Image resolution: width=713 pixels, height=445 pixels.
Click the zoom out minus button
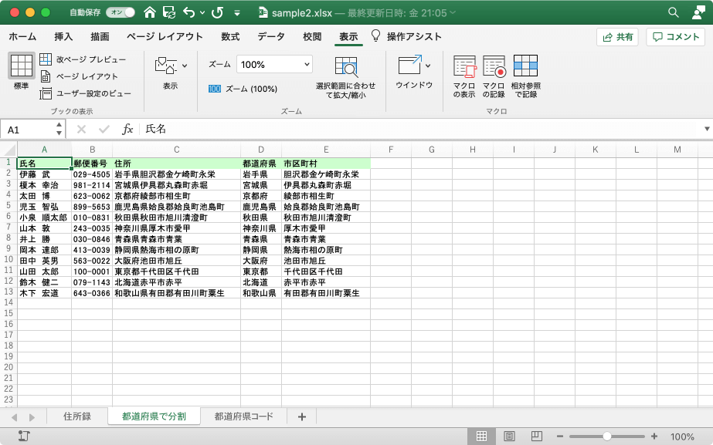(x=560, y=437)
